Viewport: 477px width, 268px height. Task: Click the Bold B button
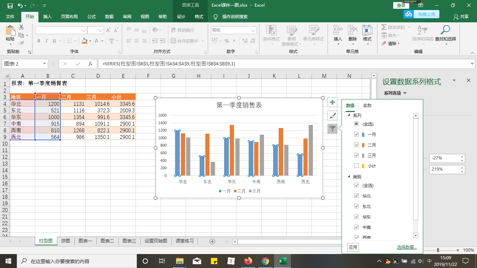pyautogui.click(x=39, y=41)
